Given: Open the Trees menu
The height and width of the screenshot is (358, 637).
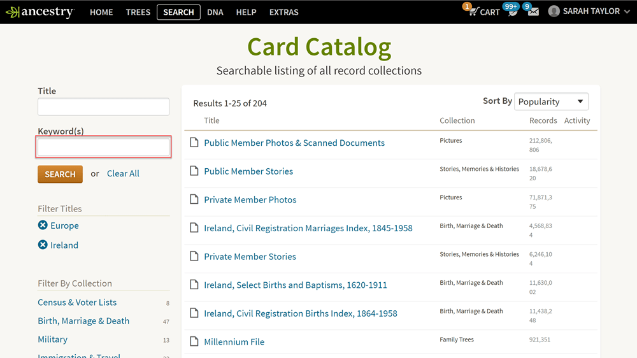Looking at the screenshot, I should (x=138, y=12).
